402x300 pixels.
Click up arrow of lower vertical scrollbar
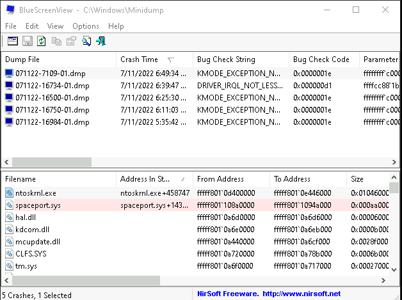(x=394, y=177)
